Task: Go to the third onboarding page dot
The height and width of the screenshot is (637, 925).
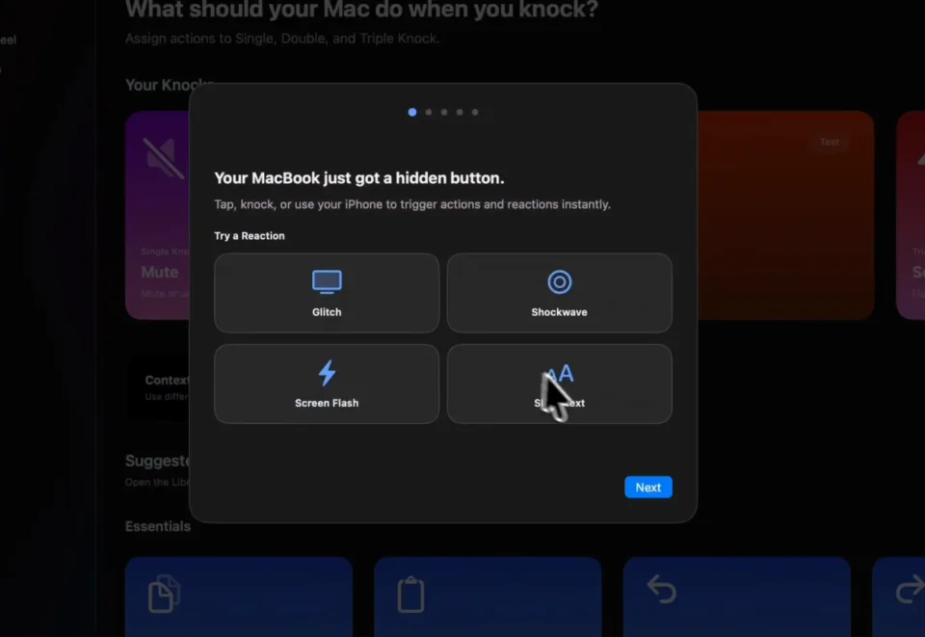Action: (x=444, y=112)
